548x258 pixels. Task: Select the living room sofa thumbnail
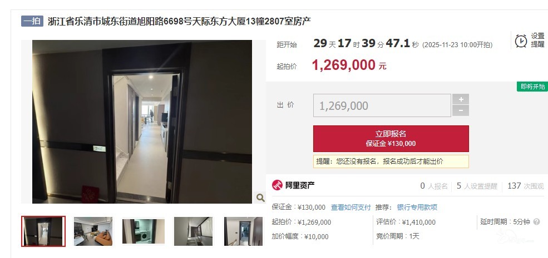pos(93,231)
